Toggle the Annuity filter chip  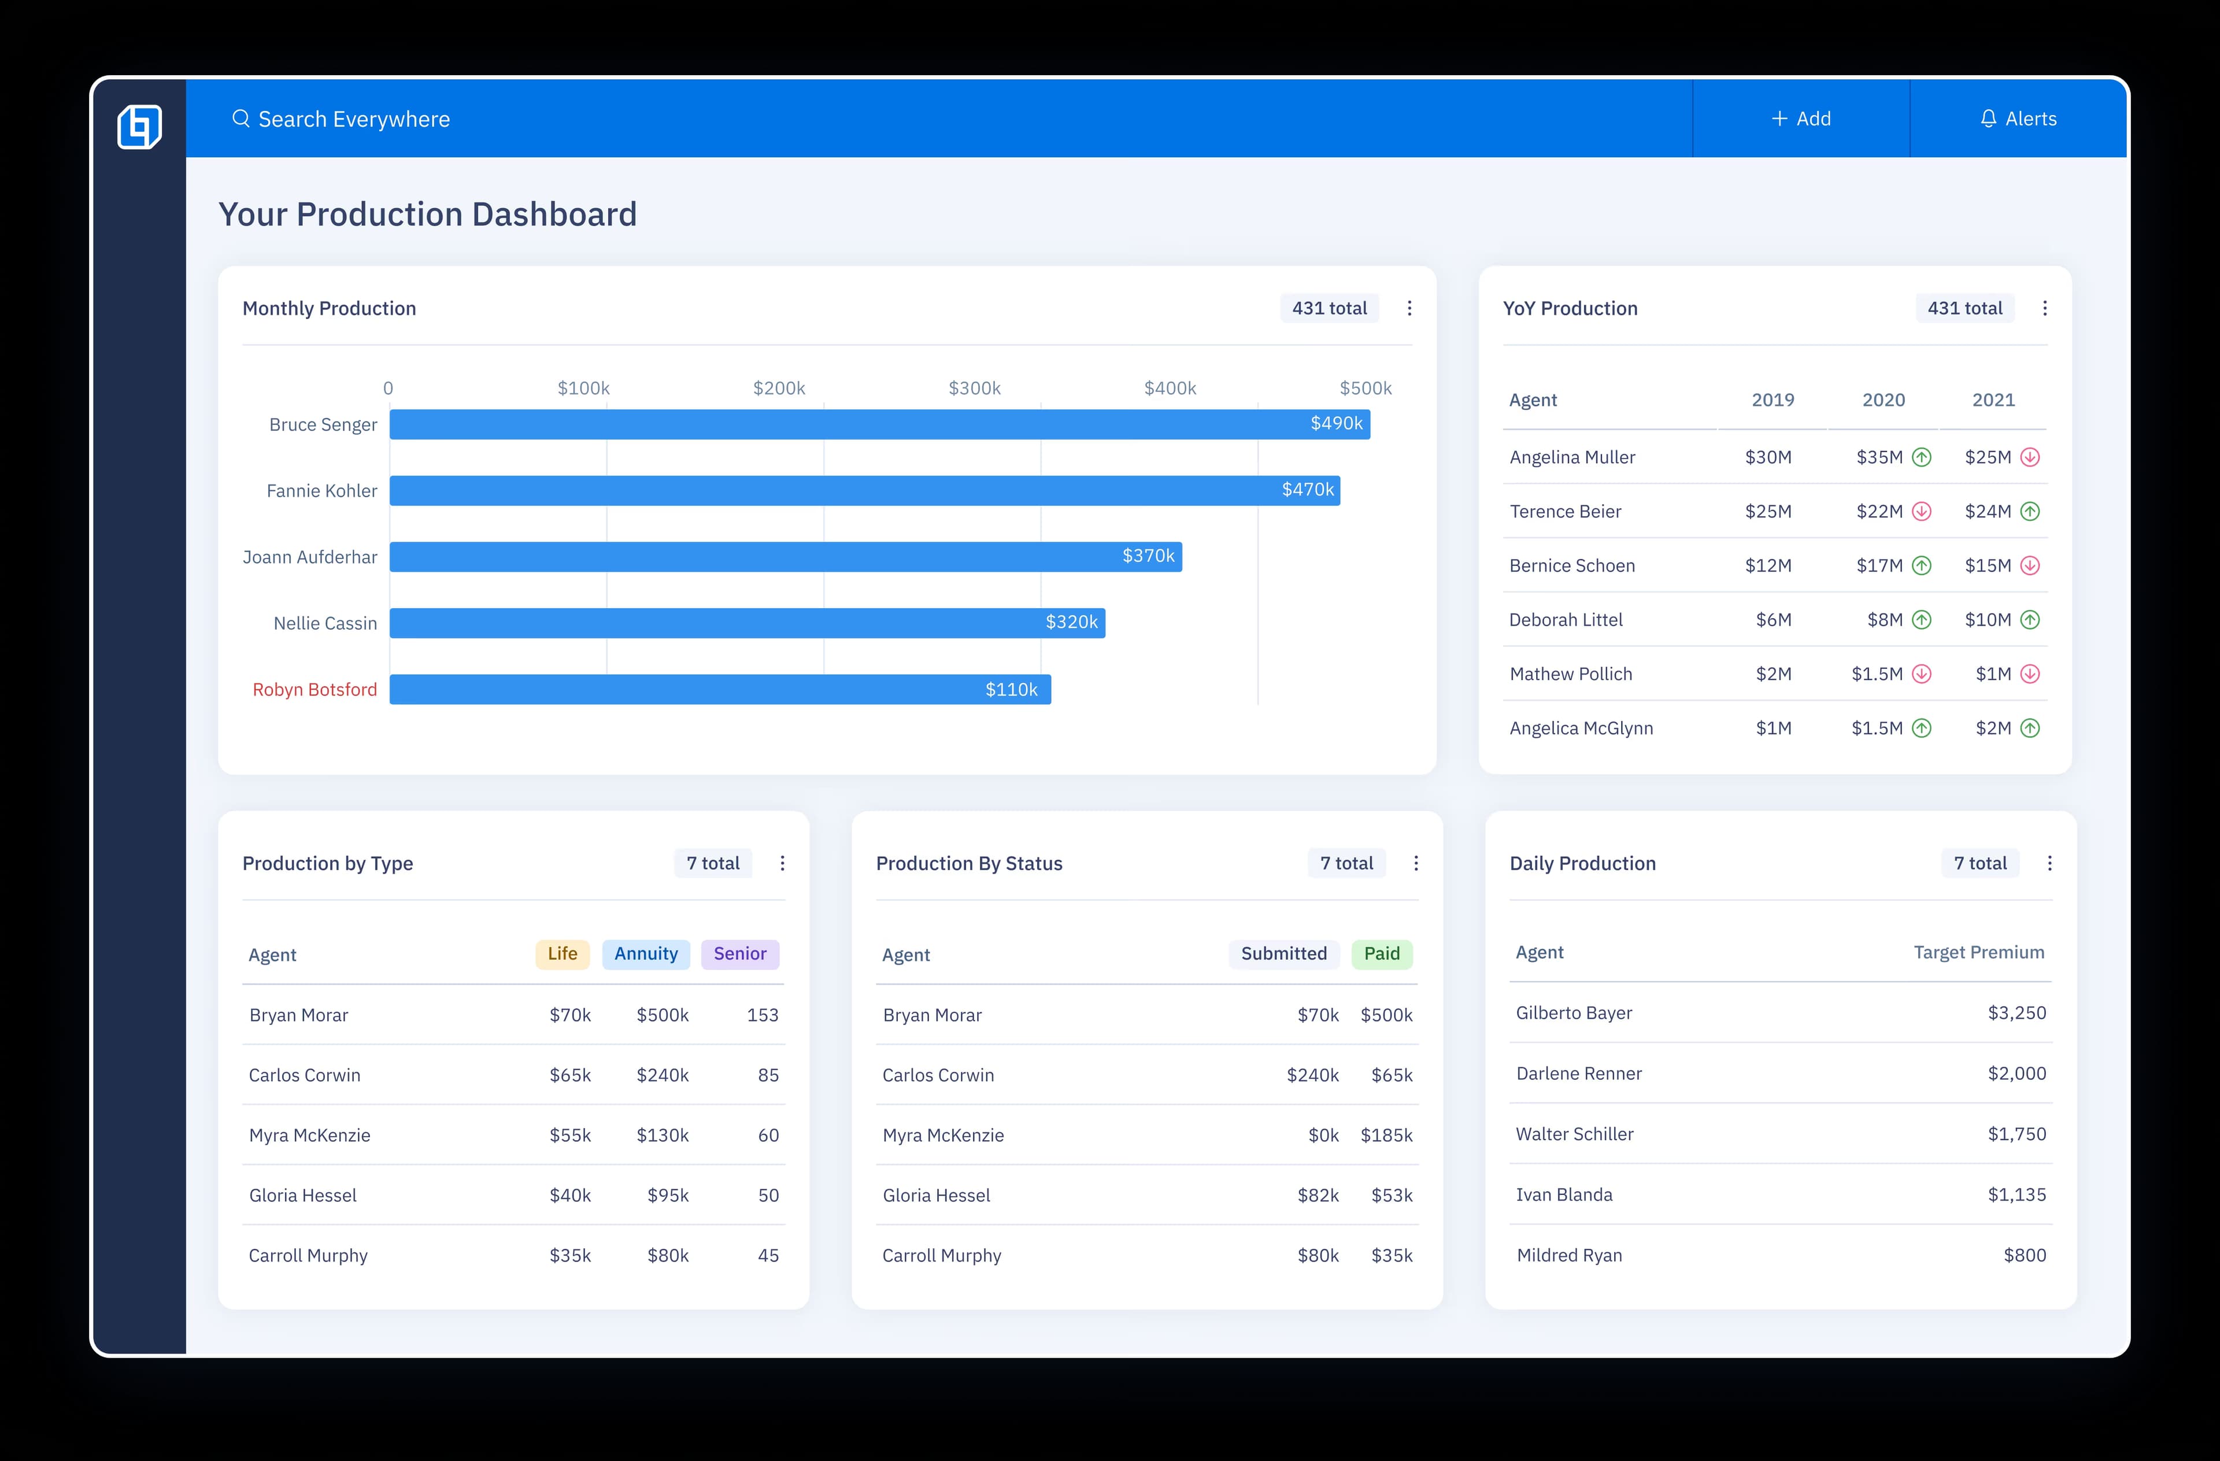[x=646, y=953]
